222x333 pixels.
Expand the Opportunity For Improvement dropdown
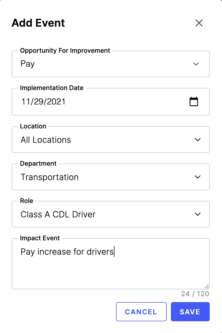111,64
